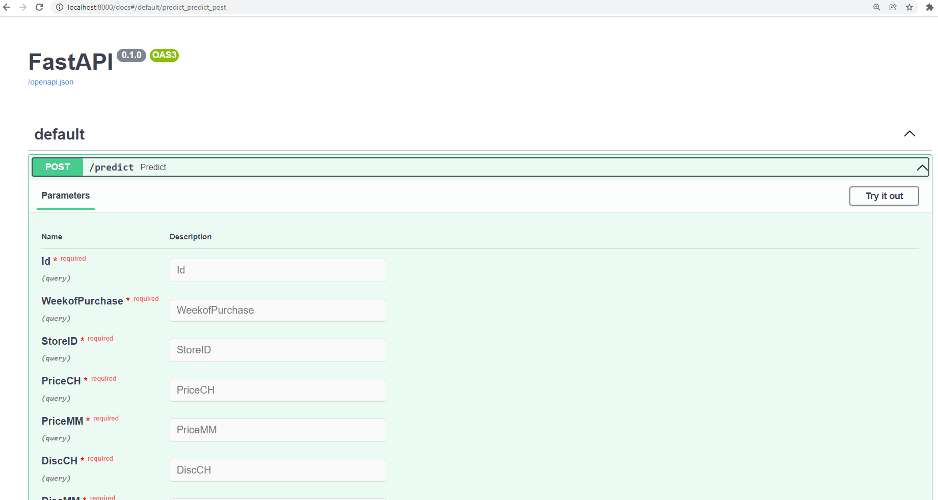Open the /openapi.json link

coord(51,82)
